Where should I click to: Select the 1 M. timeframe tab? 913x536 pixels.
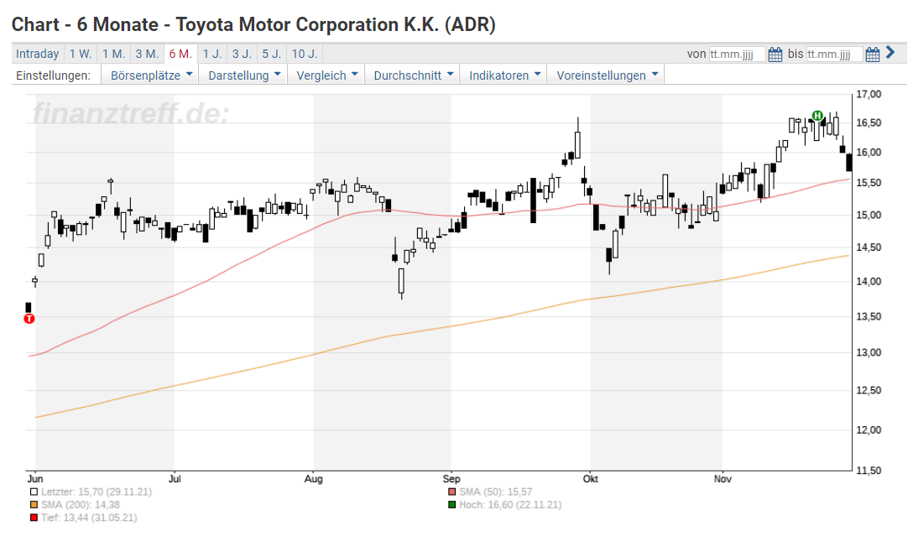point(113,55)
